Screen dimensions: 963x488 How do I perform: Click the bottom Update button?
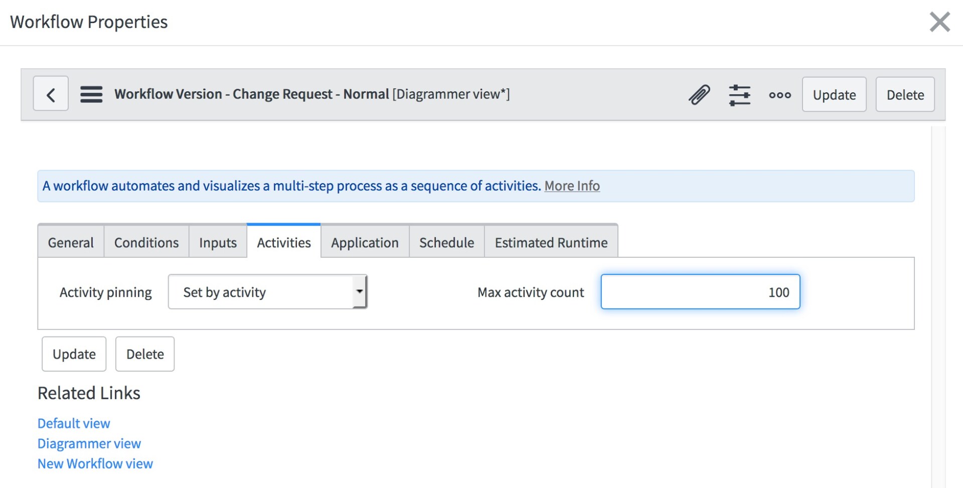pos(74,354)
